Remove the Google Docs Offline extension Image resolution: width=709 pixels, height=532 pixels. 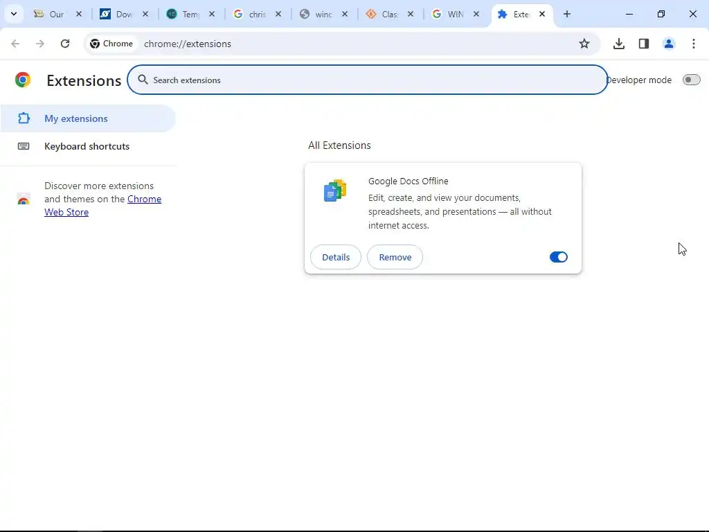coord(395,257)
